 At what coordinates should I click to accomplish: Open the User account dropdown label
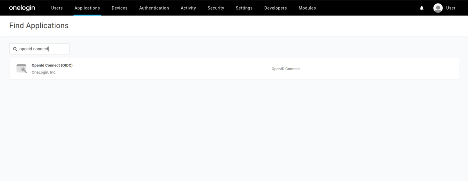click(x=450, y=8)
